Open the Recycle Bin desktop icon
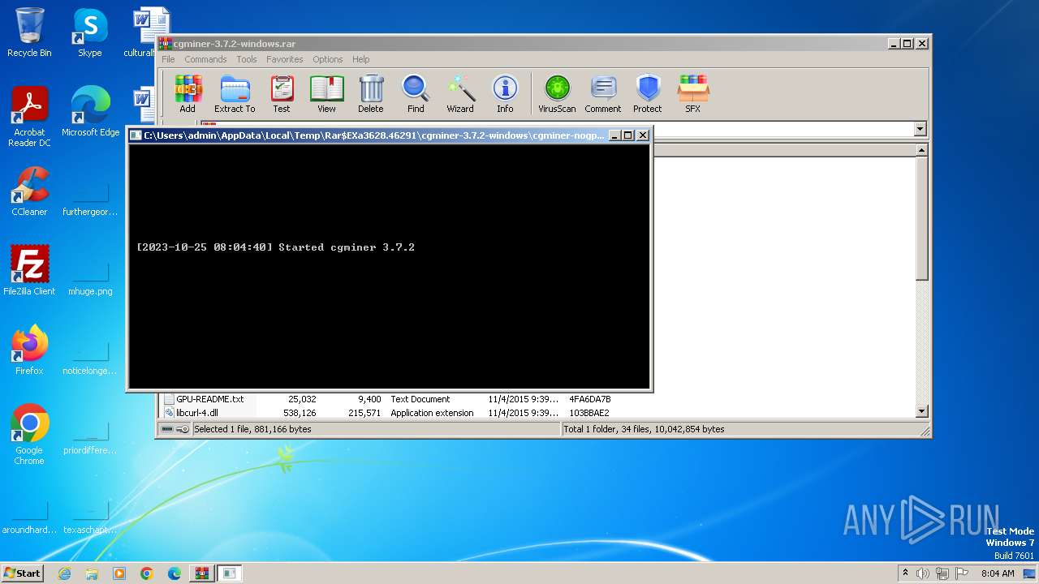The width and height of the screenshot is (1039, 584). pyautogui.click(x=29, y=33)
